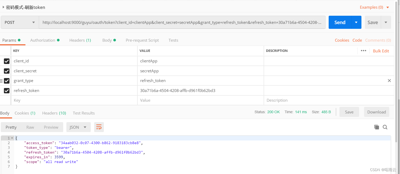The image size is (400, 174).
Task: Open the Save options dropdown arrow
Action: [386, 22]
